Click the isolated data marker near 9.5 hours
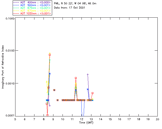 (58, 100)
